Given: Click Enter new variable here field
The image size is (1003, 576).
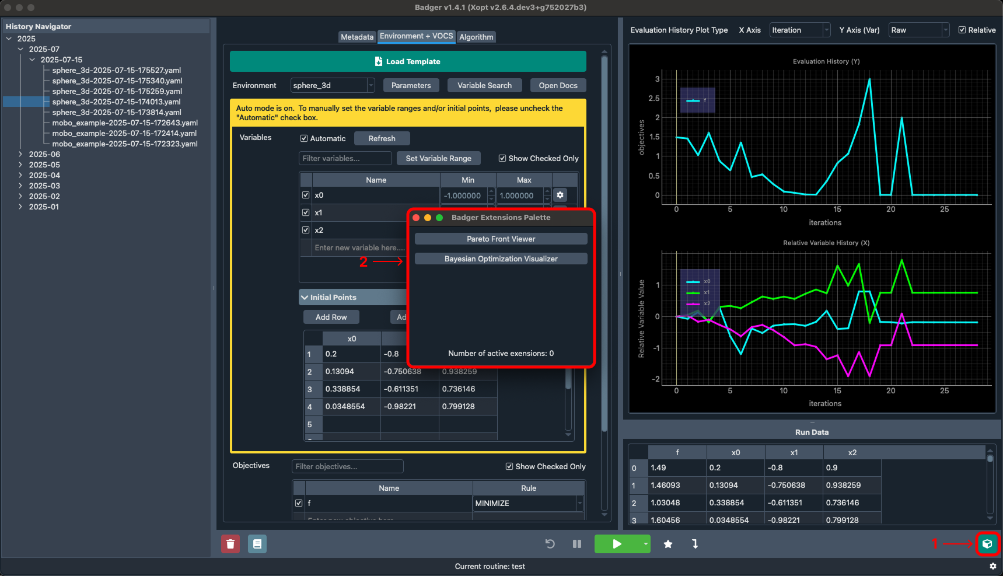Looking at the screenshot, I should [359, 247].
